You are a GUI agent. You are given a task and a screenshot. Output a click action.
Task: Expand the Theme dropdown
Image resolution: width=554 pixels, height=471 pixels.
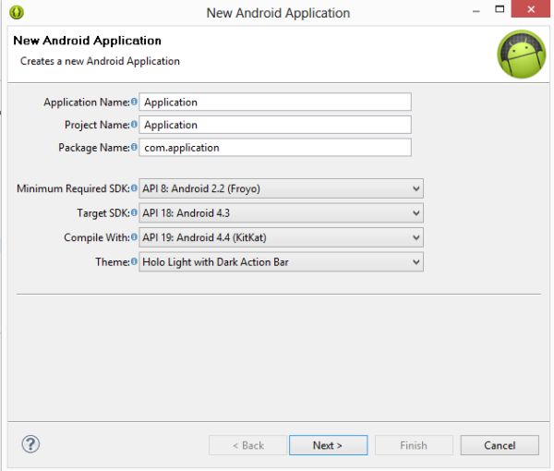(x=281, y=262)
